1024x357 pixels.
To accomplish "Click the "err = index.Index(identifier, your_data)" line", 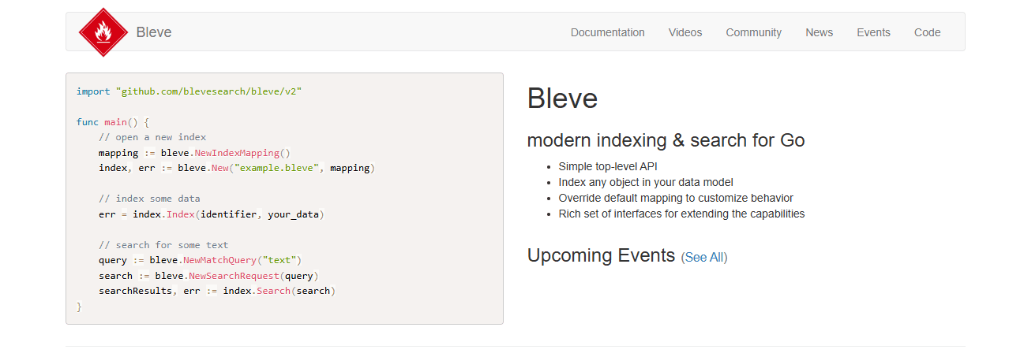I will tap(212, 214).
